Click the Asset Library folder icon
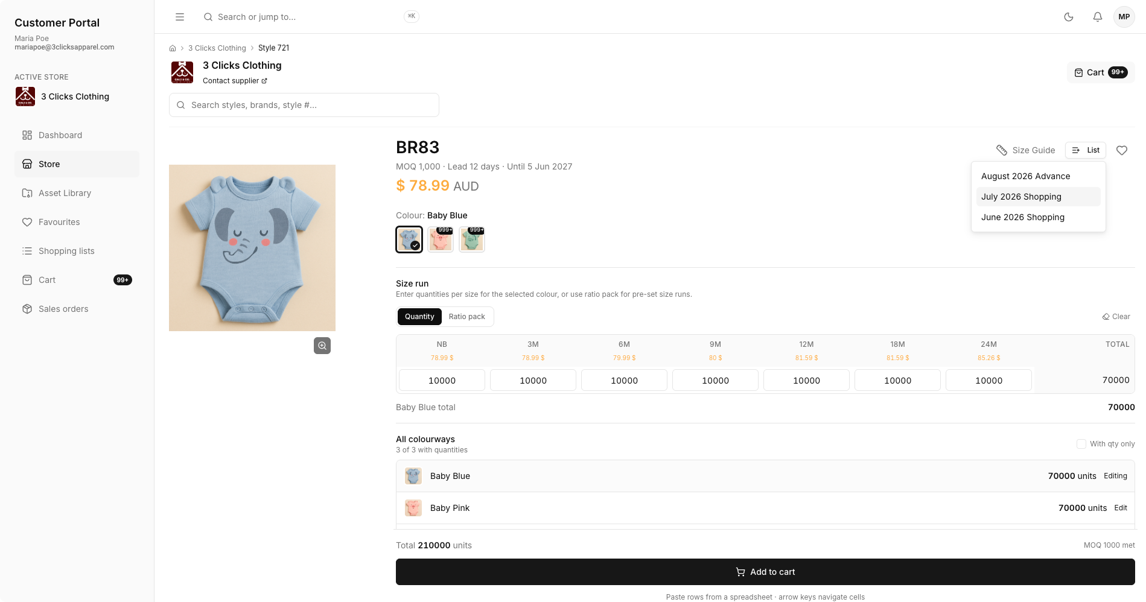Screen dimensions: 1146x602 (x=27, y=193)
